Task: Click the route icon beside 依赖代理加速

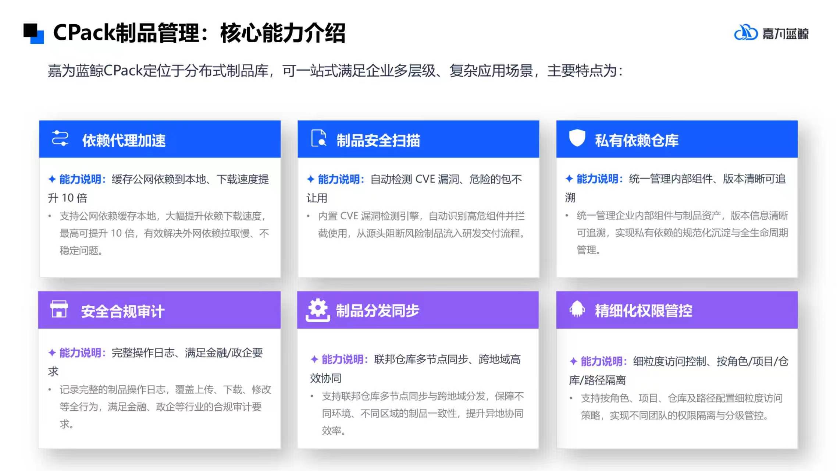Action: [60, 138]
